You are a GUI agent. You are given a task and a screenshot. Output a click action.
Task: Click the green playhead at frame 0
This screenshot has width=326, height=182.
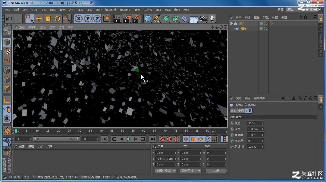click(x=16, y=131)
